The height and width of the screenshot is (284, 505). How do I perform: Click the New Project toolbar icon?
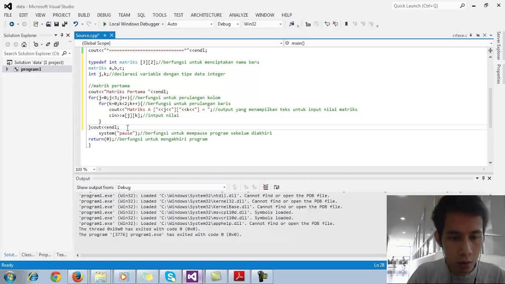[x=36, y=24]
